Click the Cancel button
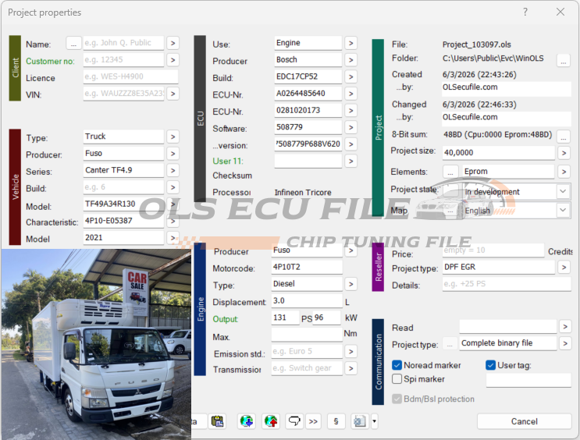The width and height of the screenshot is (580, 440). 524,421
